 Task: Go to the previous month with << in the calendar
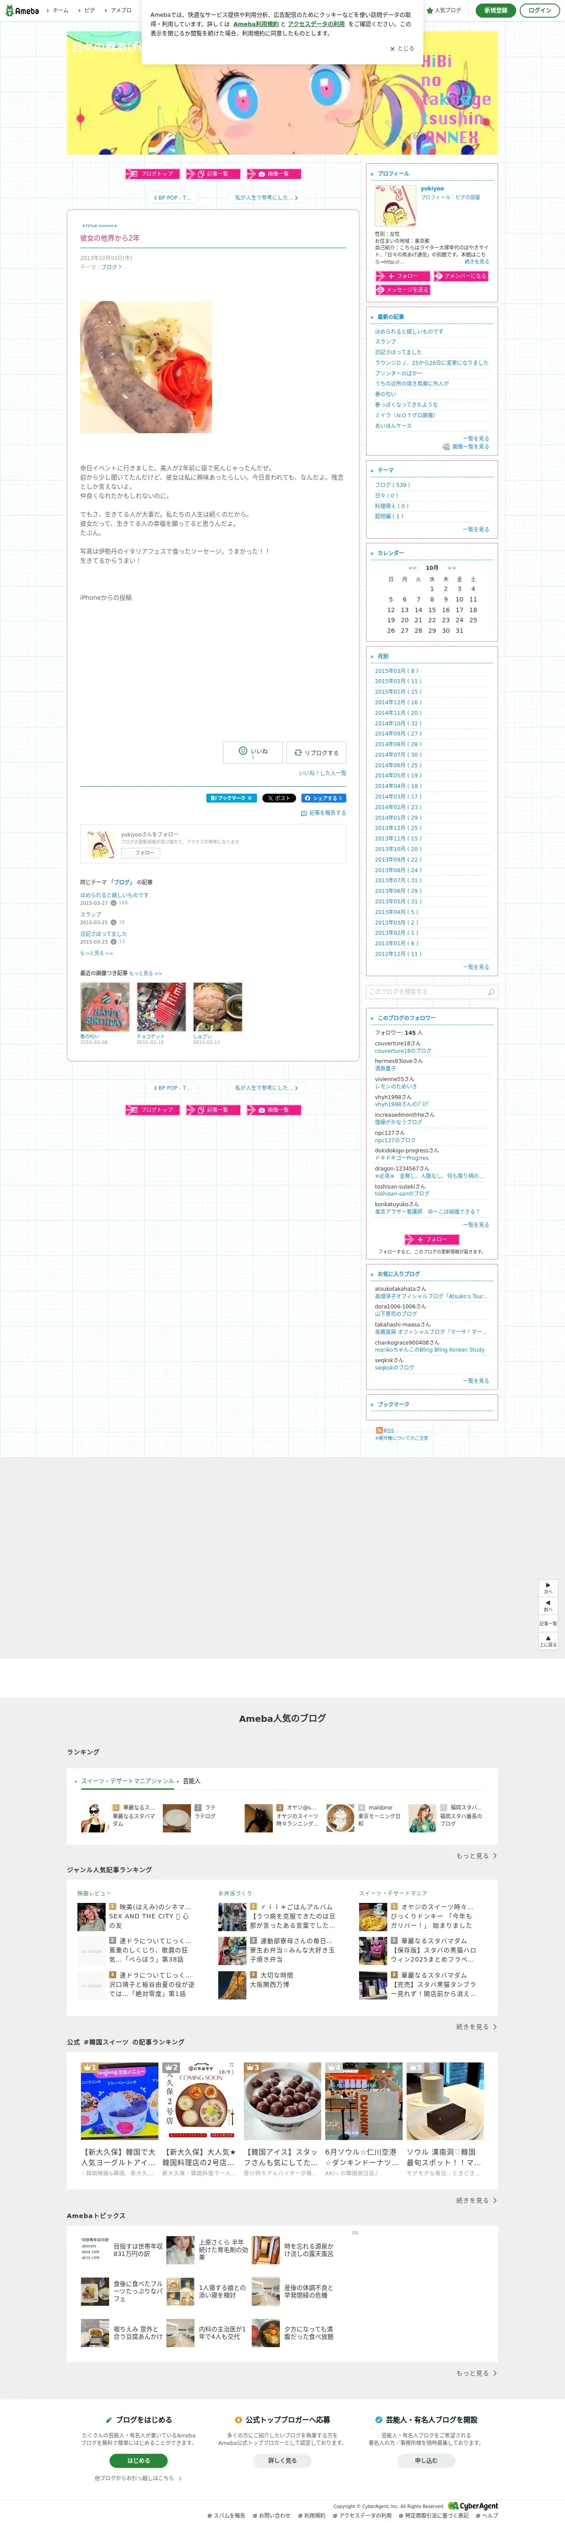coord(412,568)
